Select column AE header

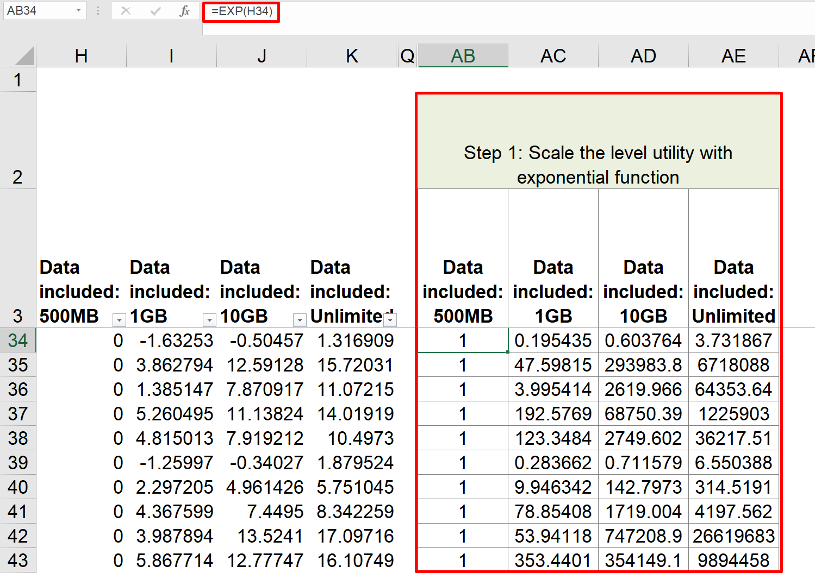pyautogui.click(x=734, y=56)
